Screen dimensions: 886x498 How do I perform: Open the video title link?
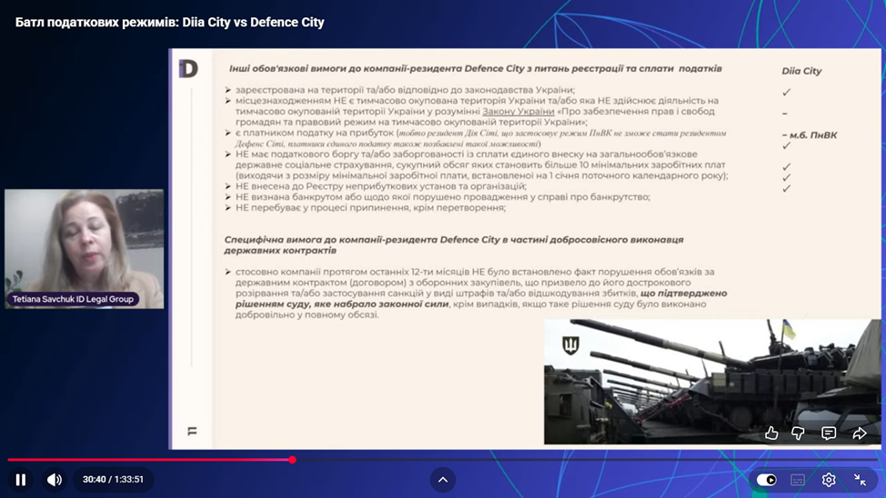tap(170, 22)
